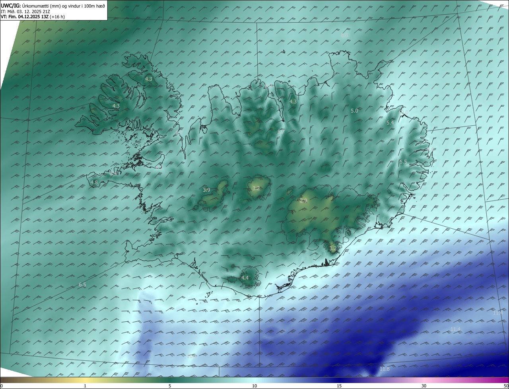Click the 8.4 value label on the map
The width and height of the screenshot is (509, 389).
coord(113,173)
